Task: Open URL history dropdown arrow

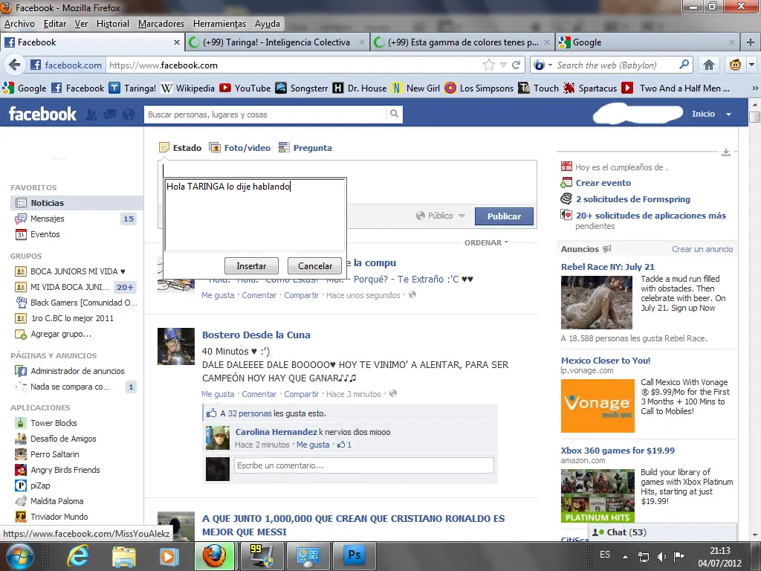Action: [x=503, y=65]
